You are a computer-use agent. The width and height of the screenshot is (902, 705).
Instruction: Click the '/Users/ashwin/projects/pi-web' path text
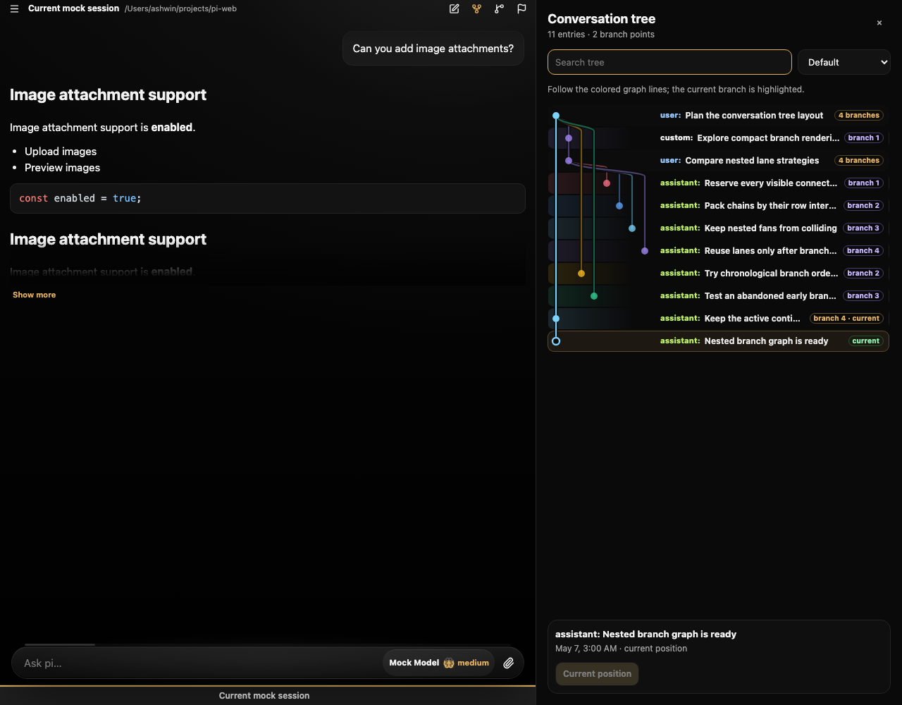(180, 8)
